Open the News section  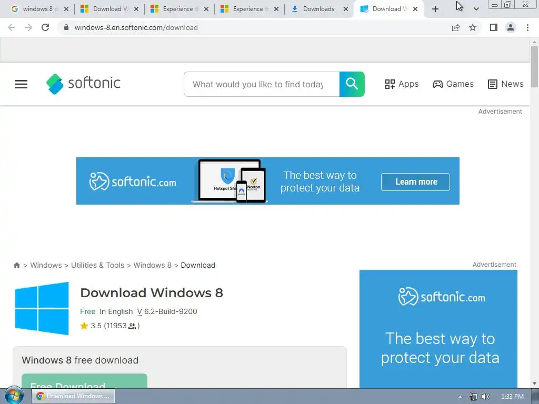(x=506, y=84)
